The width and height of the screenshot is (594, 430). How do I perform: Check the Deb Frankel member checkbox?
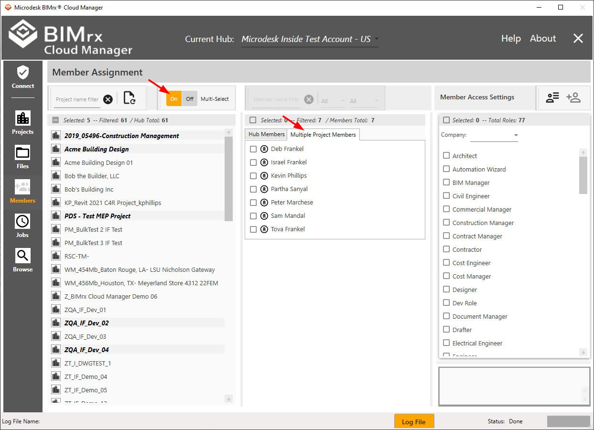(x=253, y=149)
